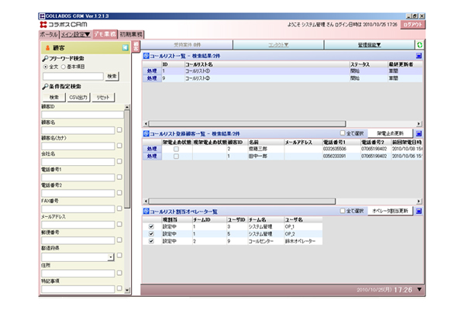465x310 pixels.
Task: Click the コールリスト一覧 header icon
Action: point(146,57)
